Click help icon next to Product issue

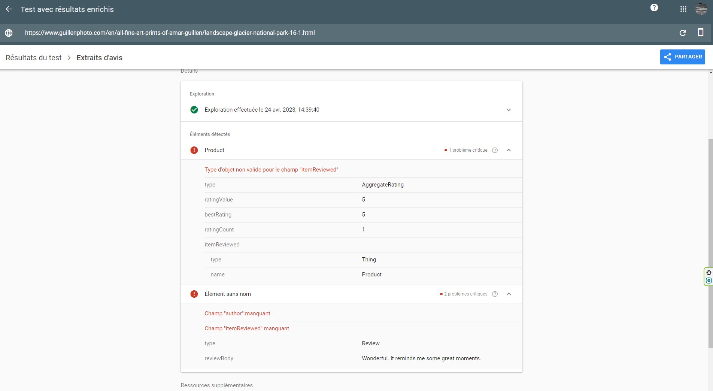pyautogui.click(x=495, y=150)
